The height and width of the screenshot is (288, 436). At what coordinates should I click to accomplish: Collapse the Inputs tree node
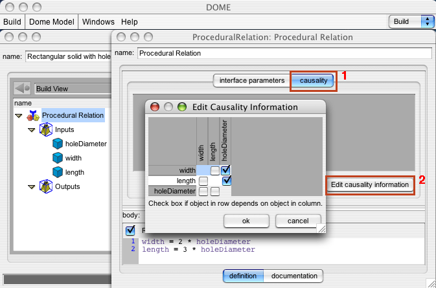[x=32, y=129]
